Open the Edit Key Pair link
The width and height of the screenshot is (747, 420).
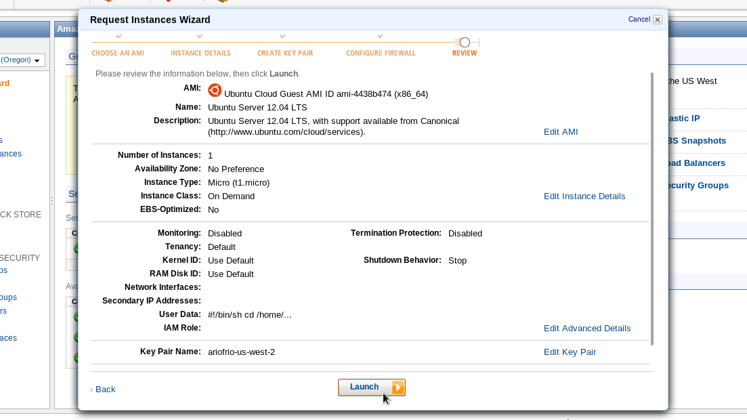570,352
